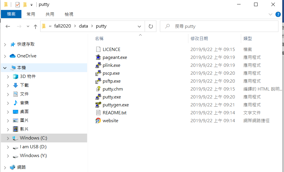Select 文件 folder in sidebar
This screenshot has width=284, height=172.
pos(24,94)
